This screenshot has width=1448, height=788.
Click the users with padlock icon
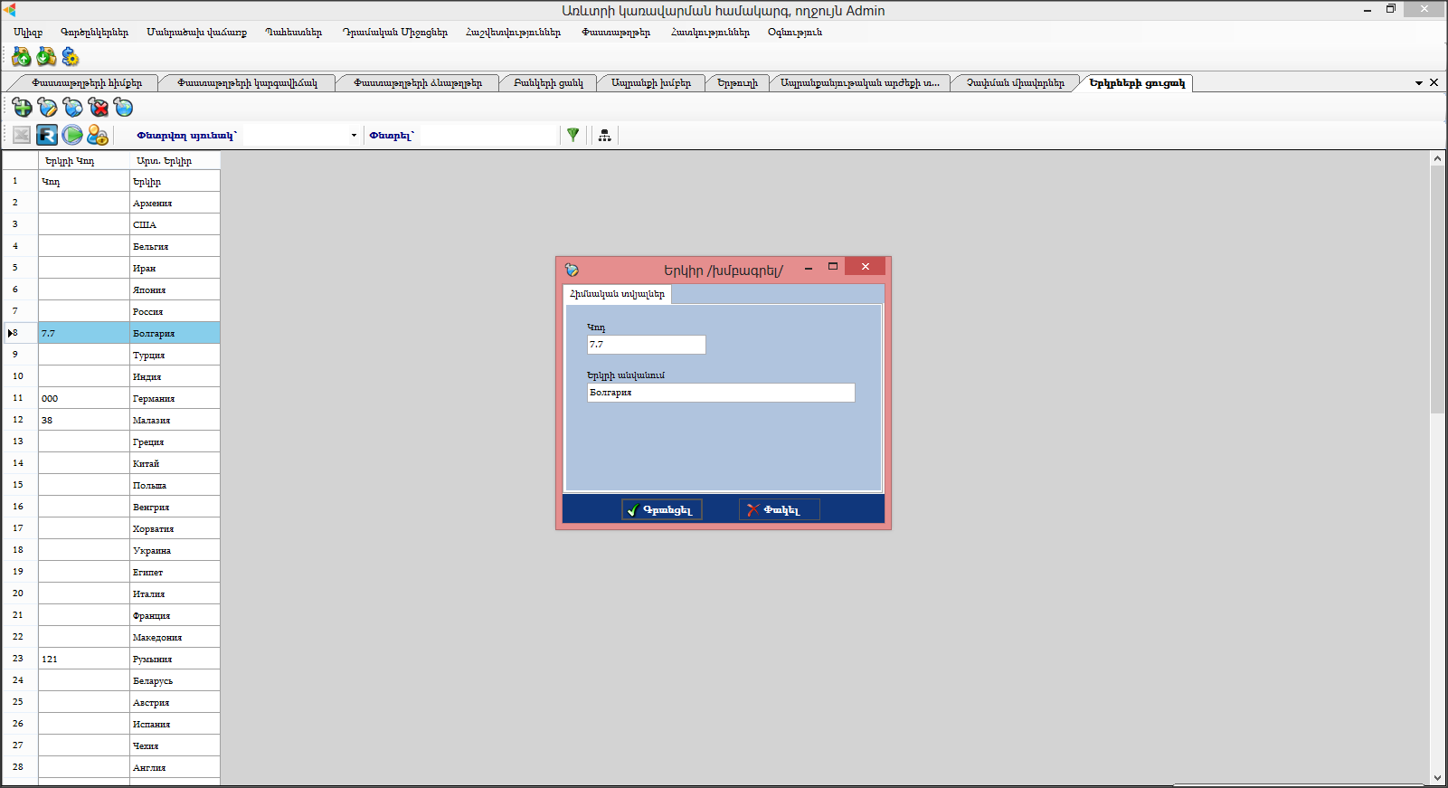tap(98, 135)
